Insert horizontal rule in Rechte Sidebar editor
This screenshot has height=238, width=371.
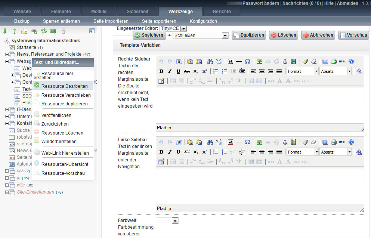click(x=239, y=62)
